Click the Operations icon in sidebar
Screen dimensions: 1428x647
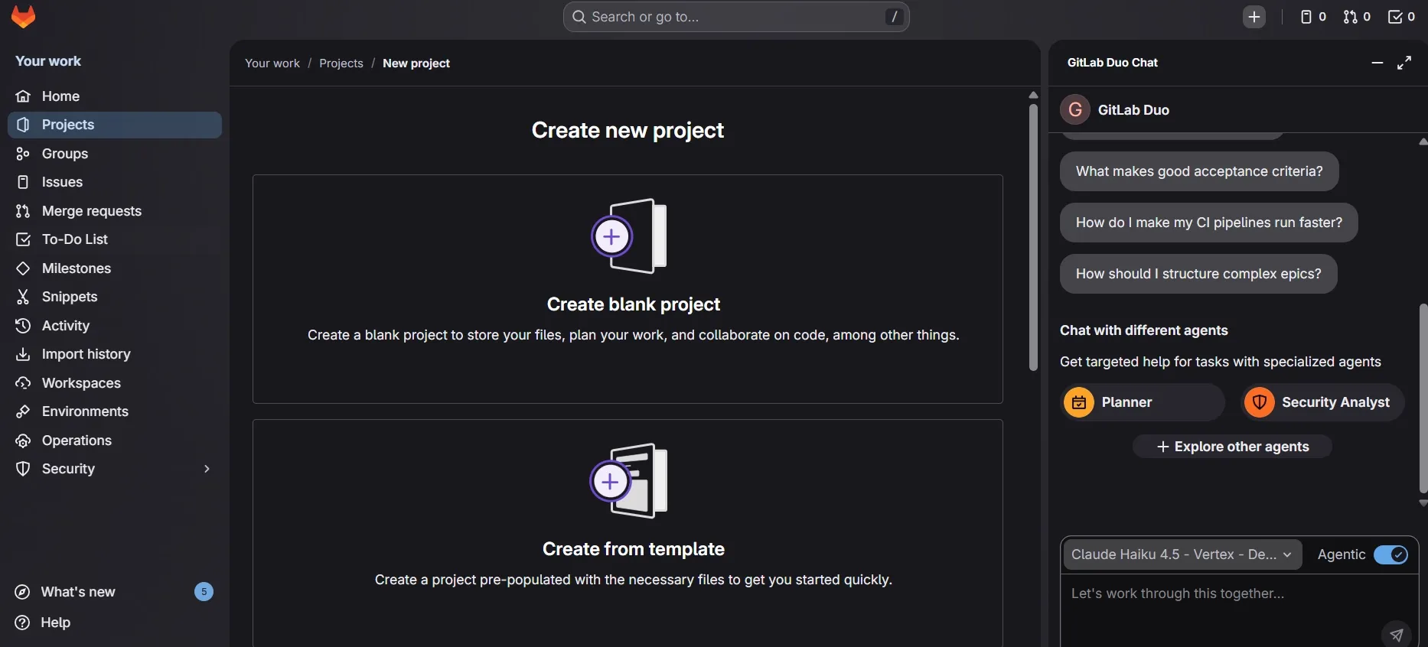tap(23, 441)
